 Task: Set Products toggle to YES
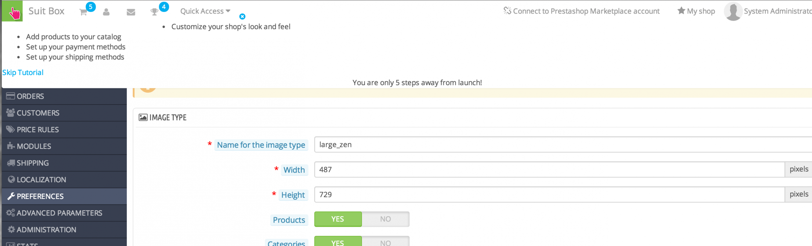(x=338, y=219)
